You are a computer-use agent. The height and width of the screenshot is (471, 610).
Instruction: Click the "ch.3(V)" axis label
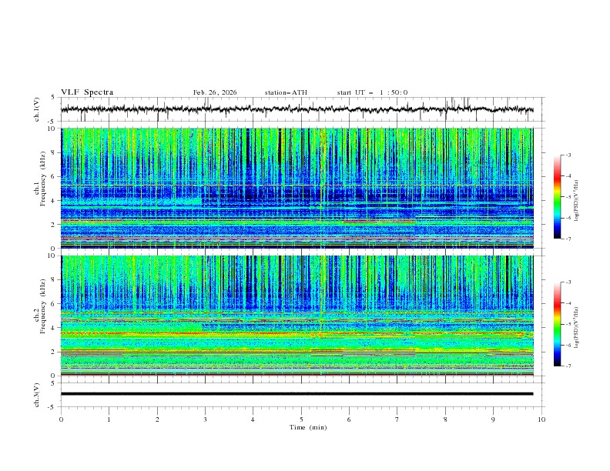(x=37, y=395)
